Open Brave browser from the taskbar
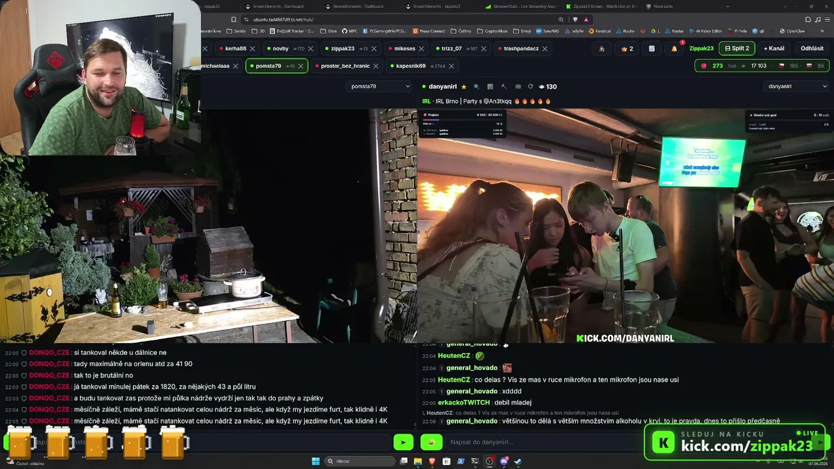 point(432,461)
